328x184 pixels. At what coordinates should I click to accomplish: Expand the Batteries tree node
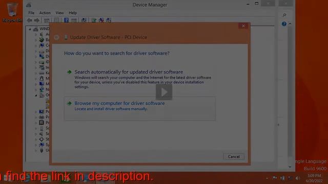pos(36,40)
